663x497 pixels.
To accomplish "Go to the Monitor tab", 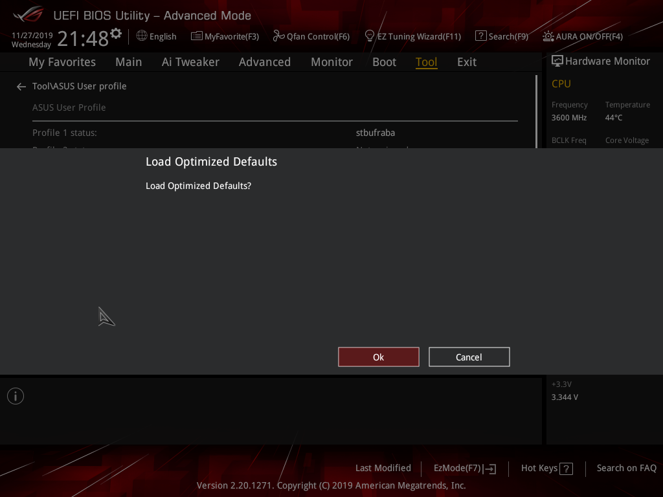I will [x=331, y=62].
